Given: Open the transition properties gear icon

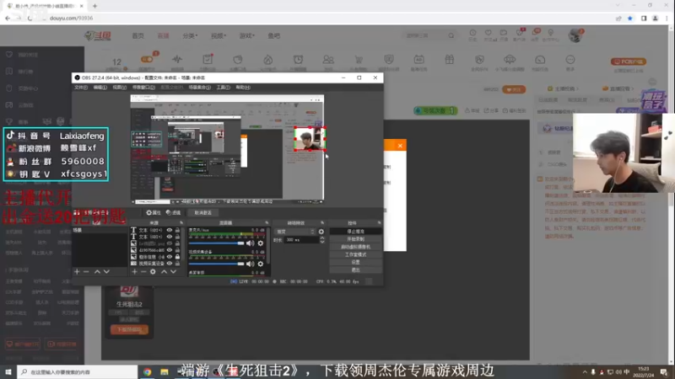Looking at the screenshot, I should coord(321,232).
